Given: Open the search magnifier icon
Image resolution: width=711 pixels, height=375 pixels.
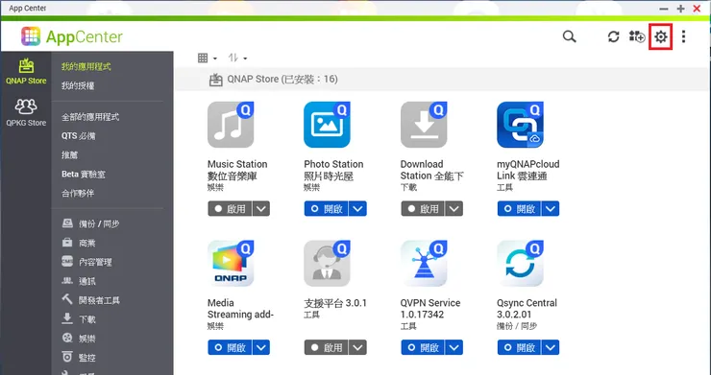Looking at the screenshot, I should [x=569, y=36].
